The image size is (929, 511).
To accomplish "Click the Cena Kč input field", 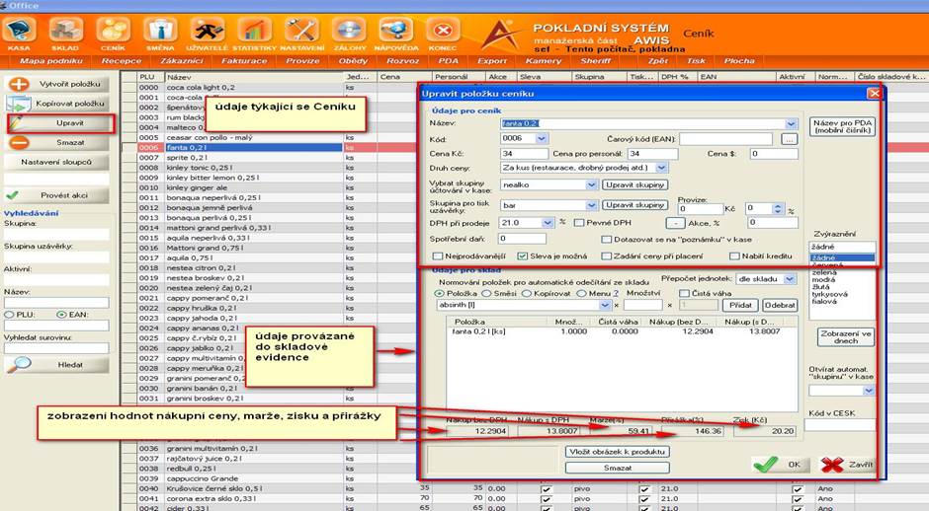I will point(525,154).
